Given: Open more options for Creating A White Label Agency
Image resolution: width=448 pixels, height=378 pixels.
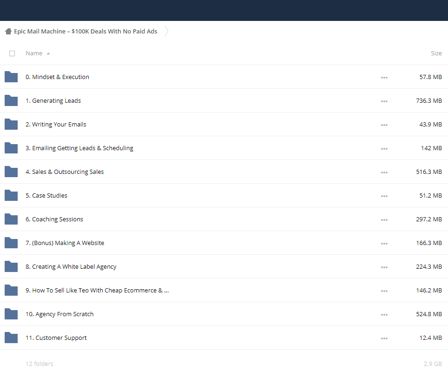Looking at the screenshot, I should pyautogui.click(x=384, y=267).
